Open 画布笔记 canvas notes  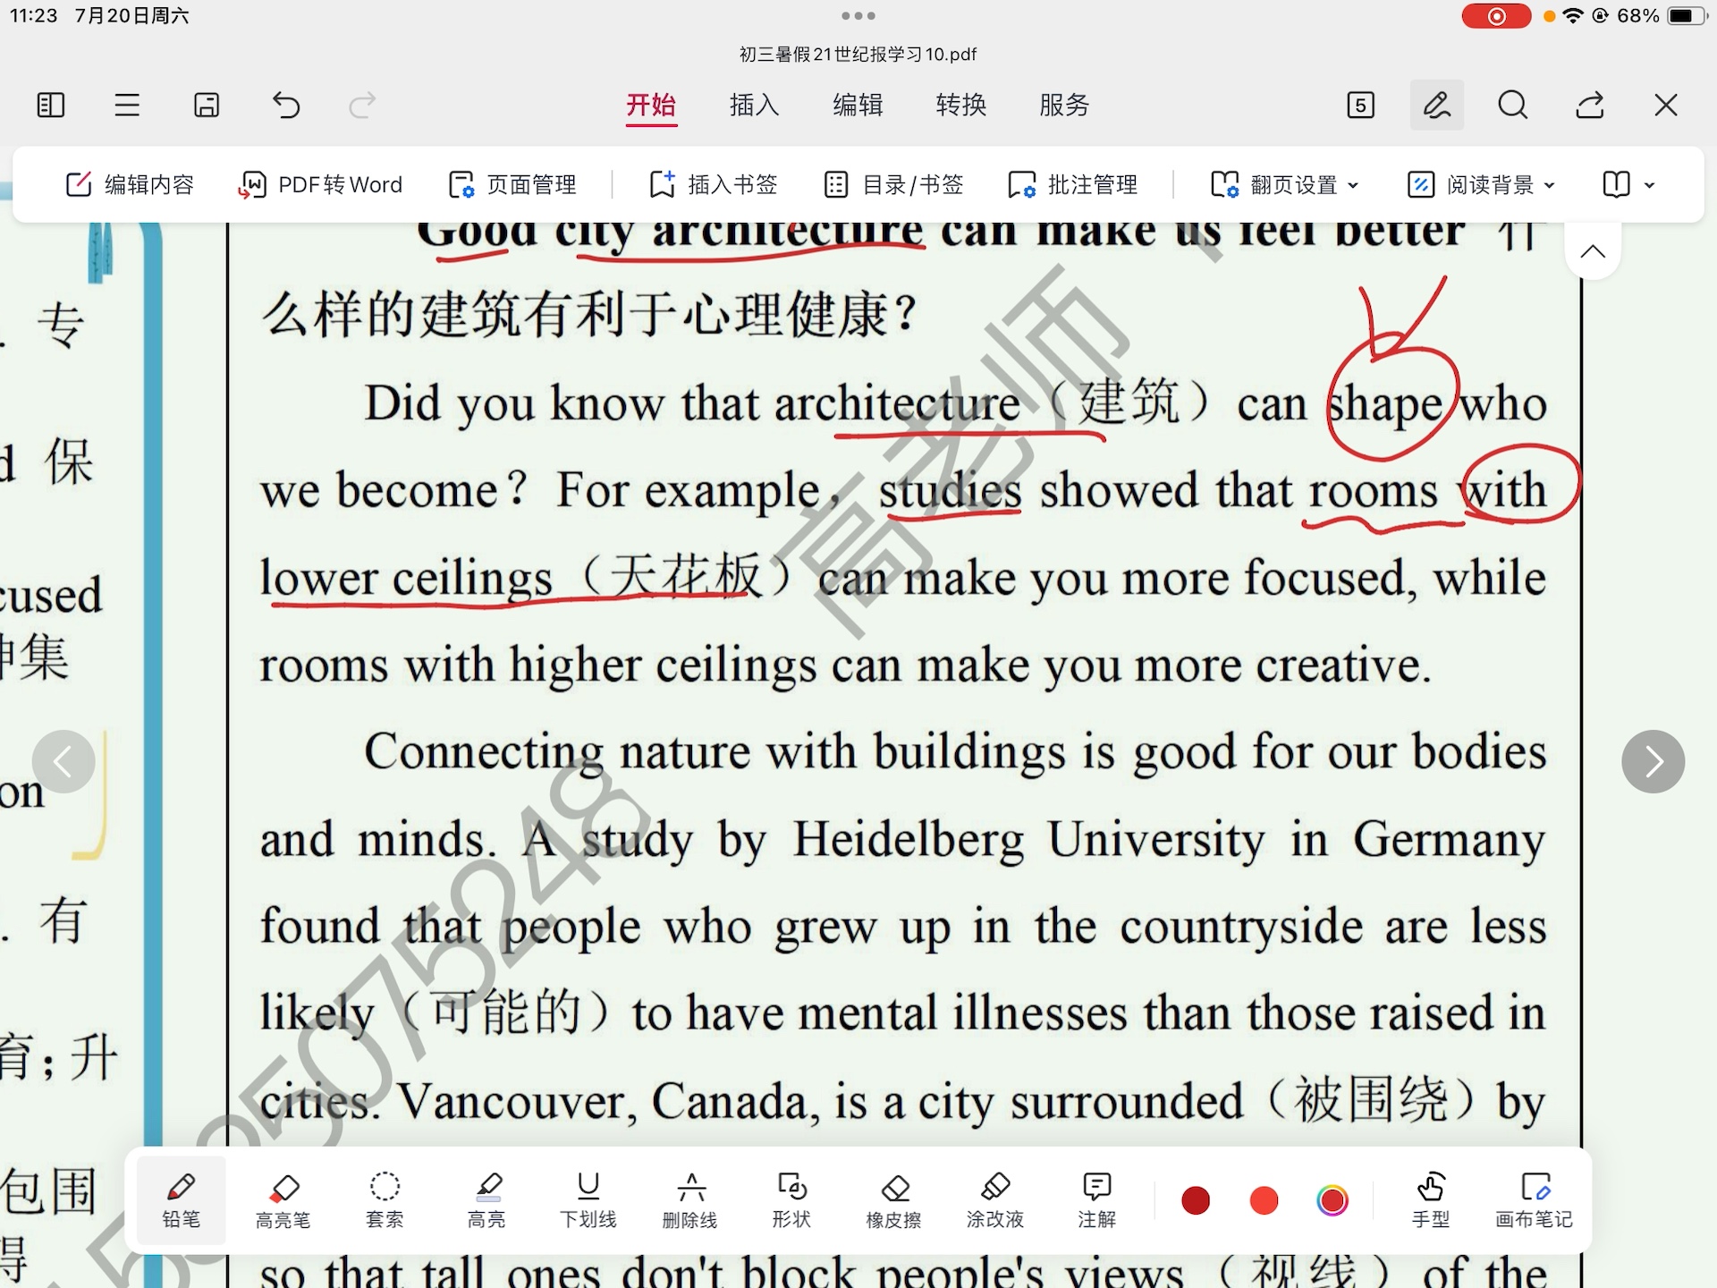click(x=1534, y=1199)
